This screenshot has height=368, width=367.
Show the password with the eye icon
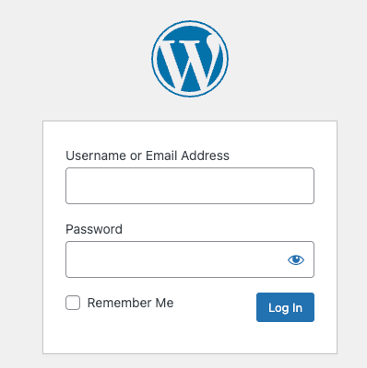(x=296, y=259)
